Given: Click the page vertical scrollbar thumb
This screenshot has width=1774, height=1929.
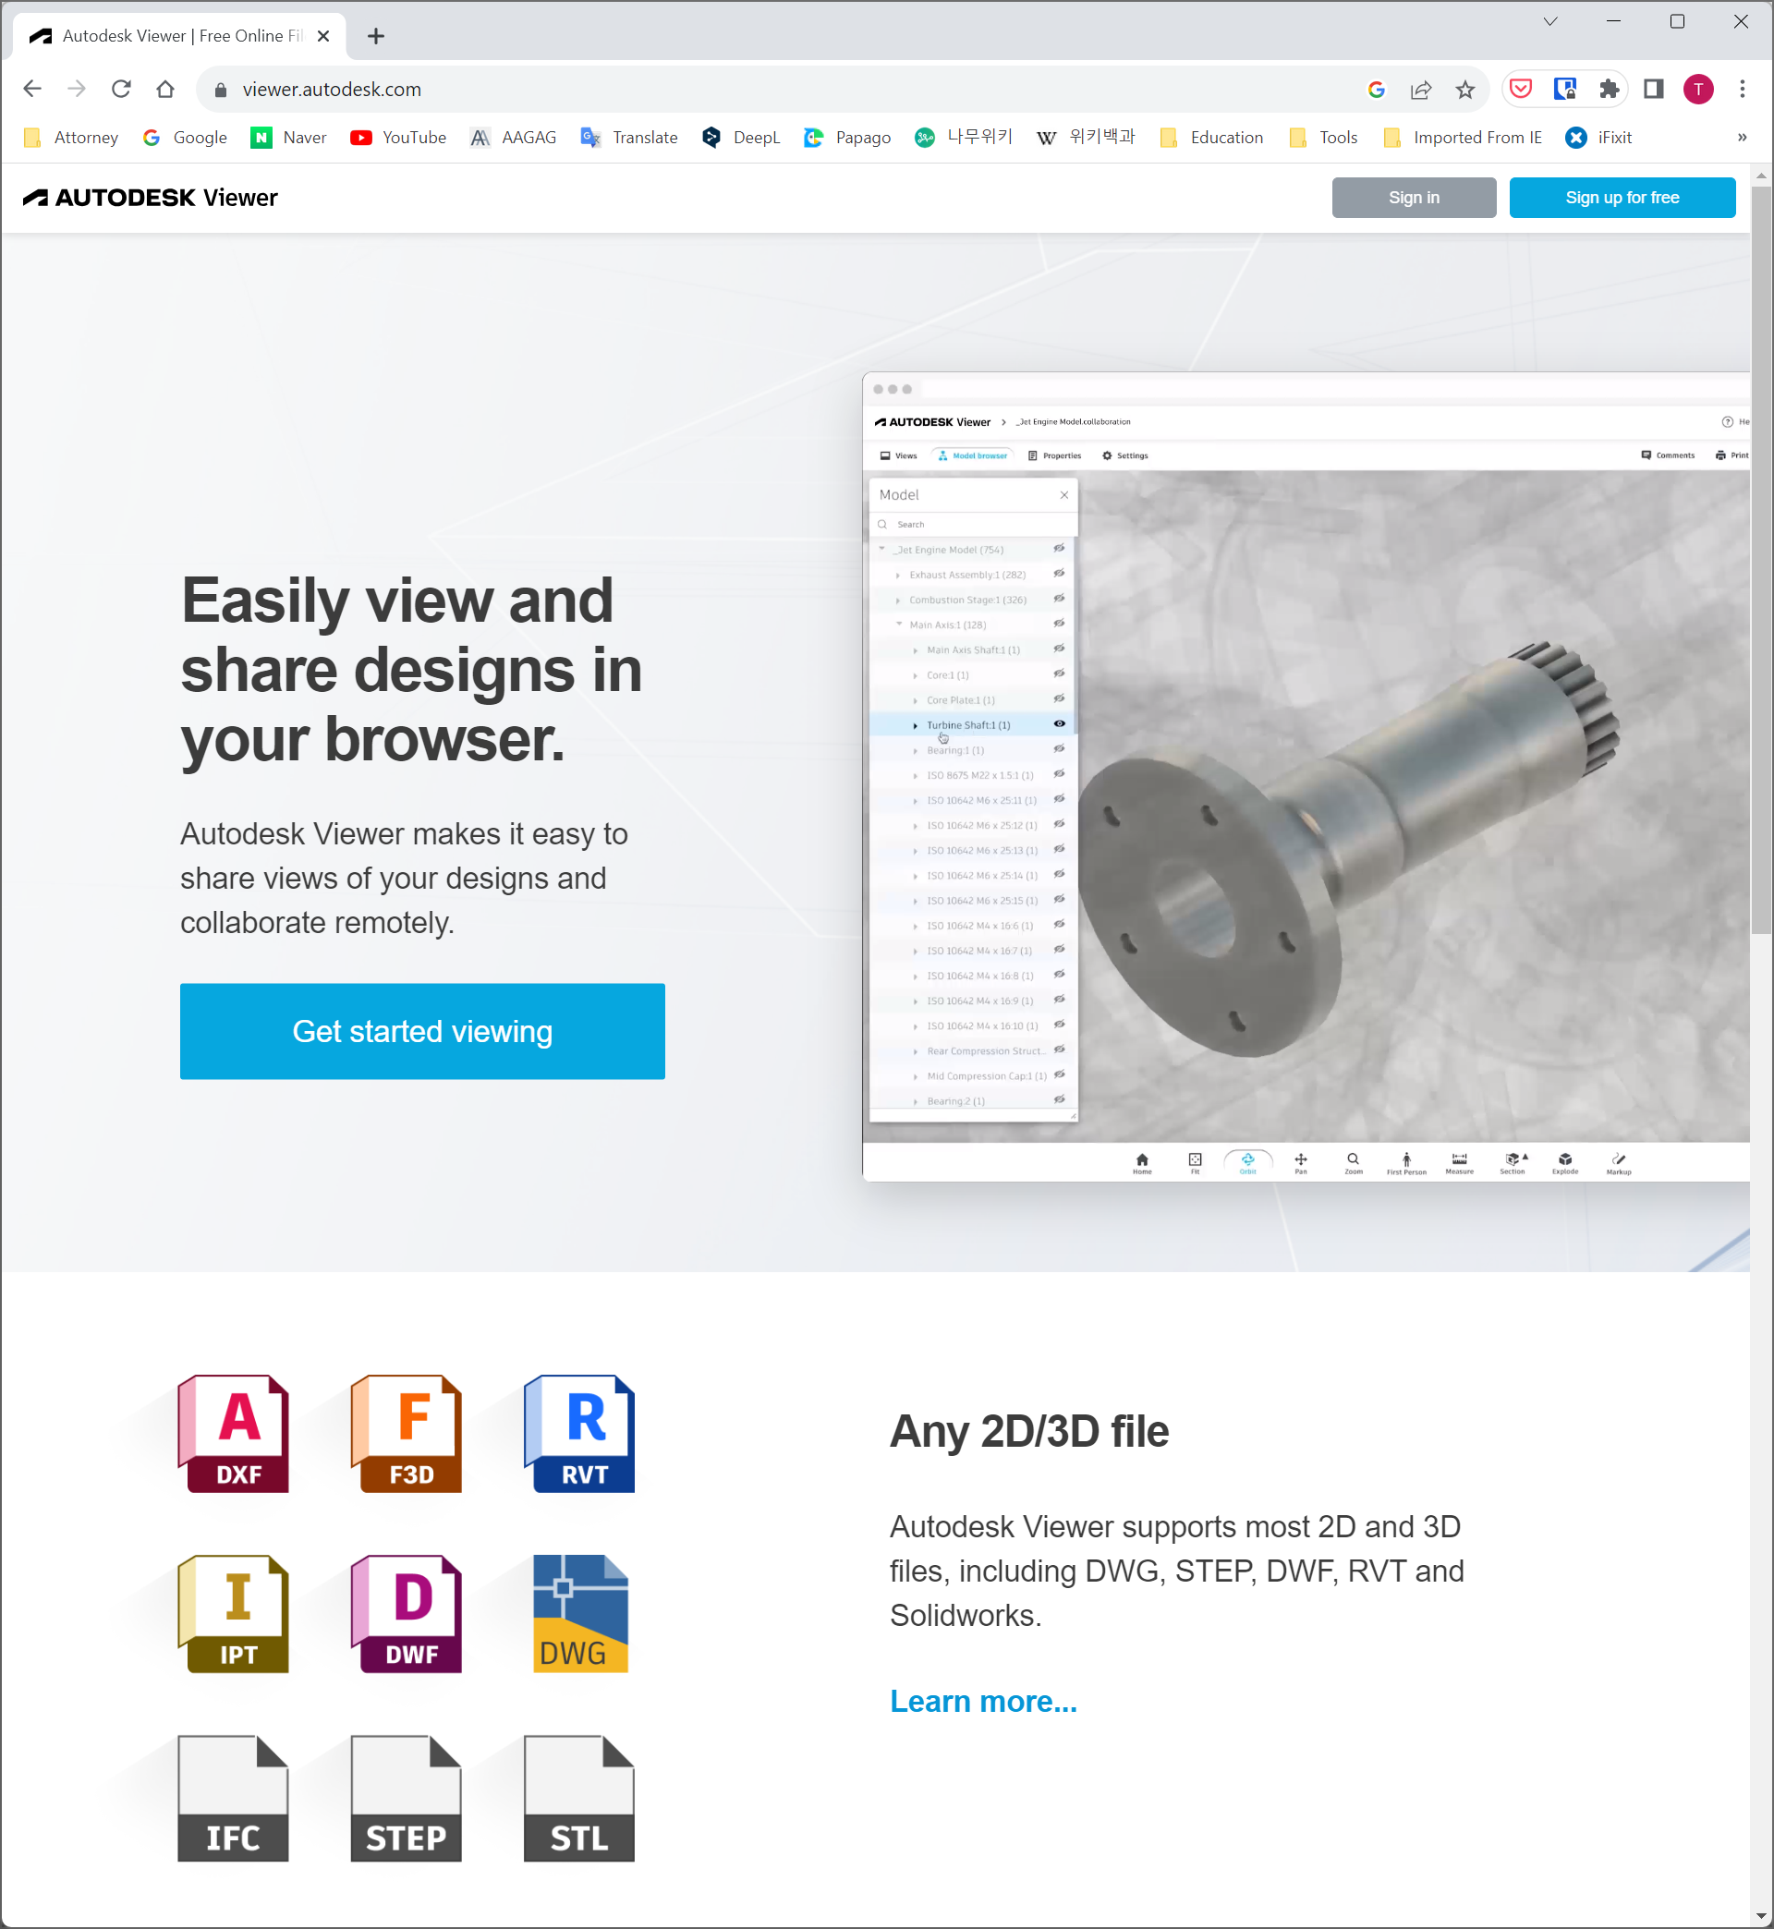Looking at the screenshot, I should (x=1760, y=560).
